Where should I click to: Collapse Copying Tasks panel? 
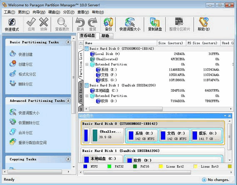pyautogui.click(x=68, y=159)
